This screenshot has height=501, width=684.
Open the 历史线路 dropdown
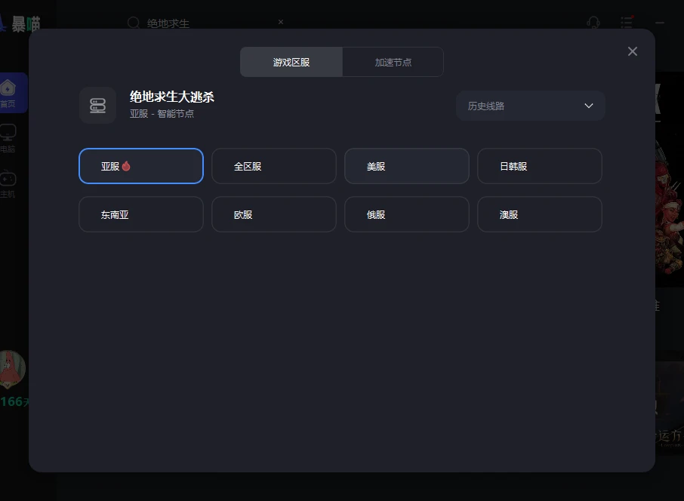pos(531,106)
